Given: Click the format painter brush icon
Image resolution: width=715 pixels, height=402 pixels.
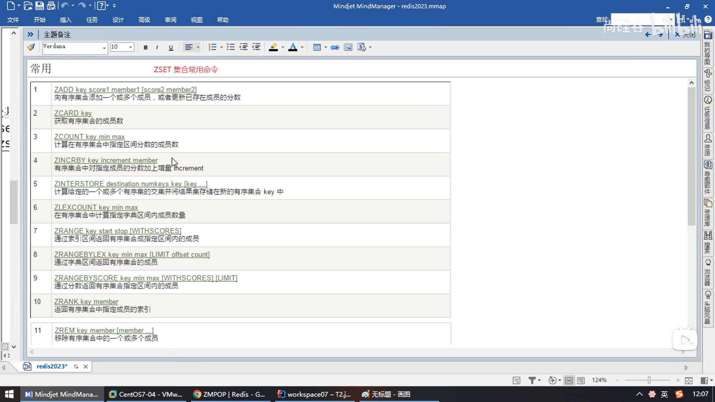Looking at the screenshot, I should [31, 47].
